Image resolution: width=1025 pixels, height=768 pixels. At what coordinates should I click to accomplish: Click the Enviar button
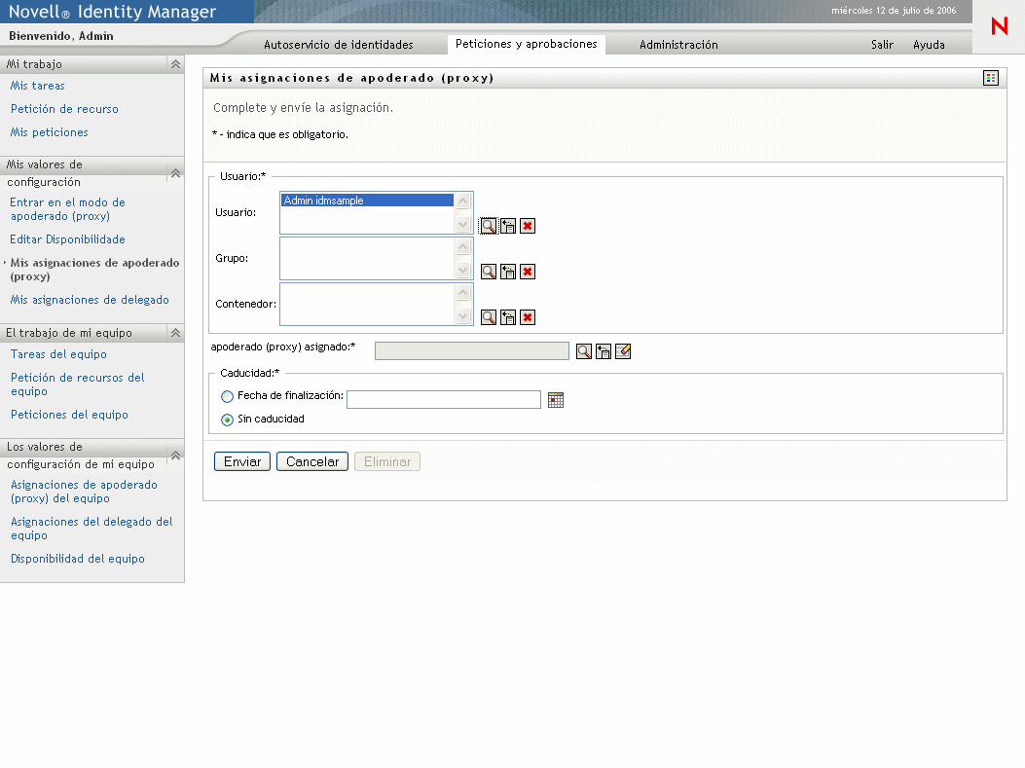click(242, 461)
